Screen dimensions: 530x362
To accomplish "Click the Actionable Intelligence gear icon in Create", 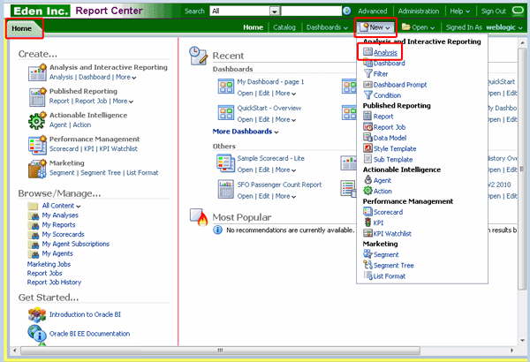I will pos(37,120).
